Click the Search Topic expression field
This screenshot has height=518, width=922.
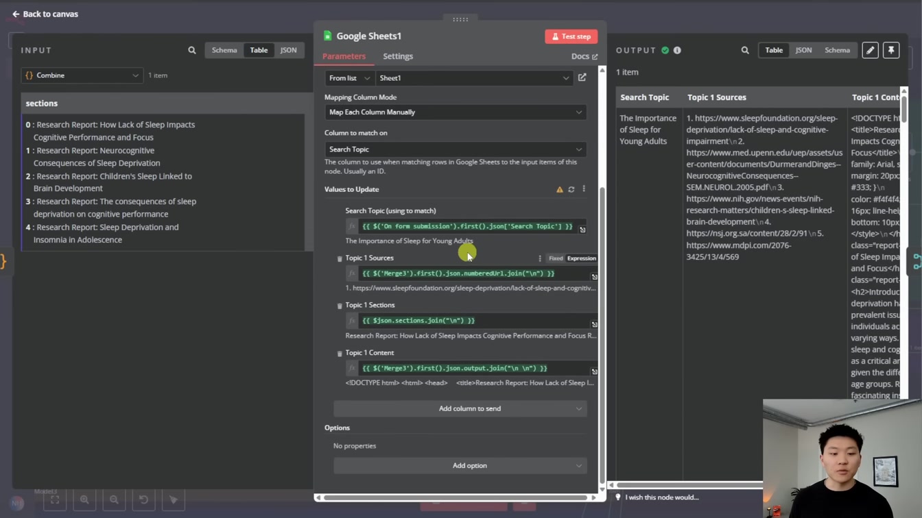[466, 226]
